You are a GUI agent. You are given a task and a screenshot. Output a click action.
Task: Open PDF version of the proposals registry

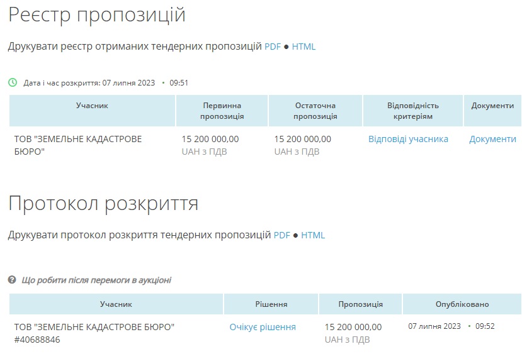click(x=272, y=47)
